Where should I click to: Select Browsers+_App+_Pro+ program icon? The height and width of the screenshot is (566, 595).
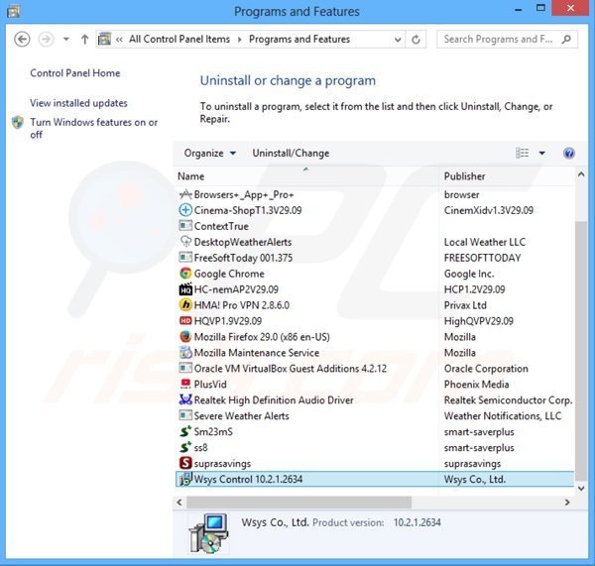click(x=185, y=194)
